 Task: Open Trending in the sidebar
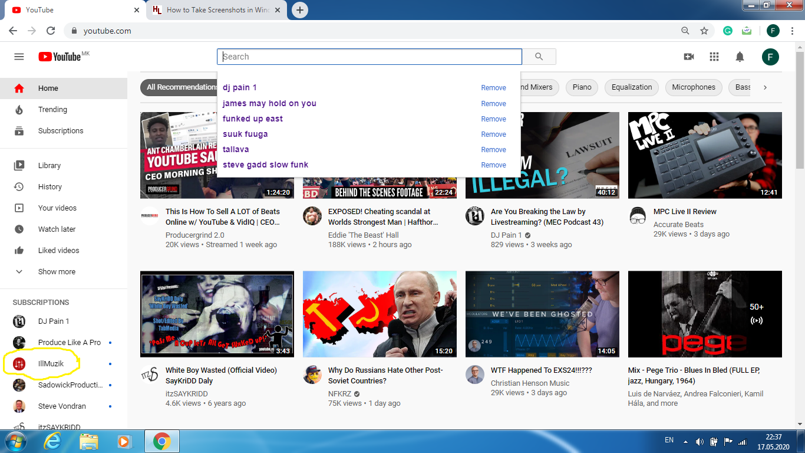pos(64,109)
